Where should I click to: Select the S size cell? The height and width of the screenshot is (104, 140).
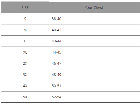click(25, 19)
